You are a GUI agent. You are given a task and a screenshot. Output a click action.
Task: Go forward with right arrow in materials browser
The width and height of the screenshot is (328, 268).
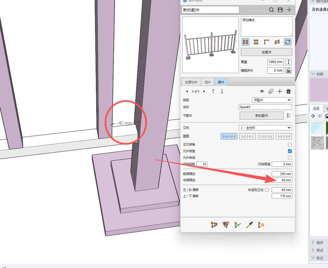coord(320,116)
